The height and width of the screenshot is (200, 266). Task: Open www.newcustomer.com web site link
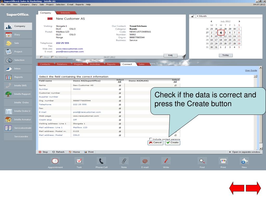point(69,49)
